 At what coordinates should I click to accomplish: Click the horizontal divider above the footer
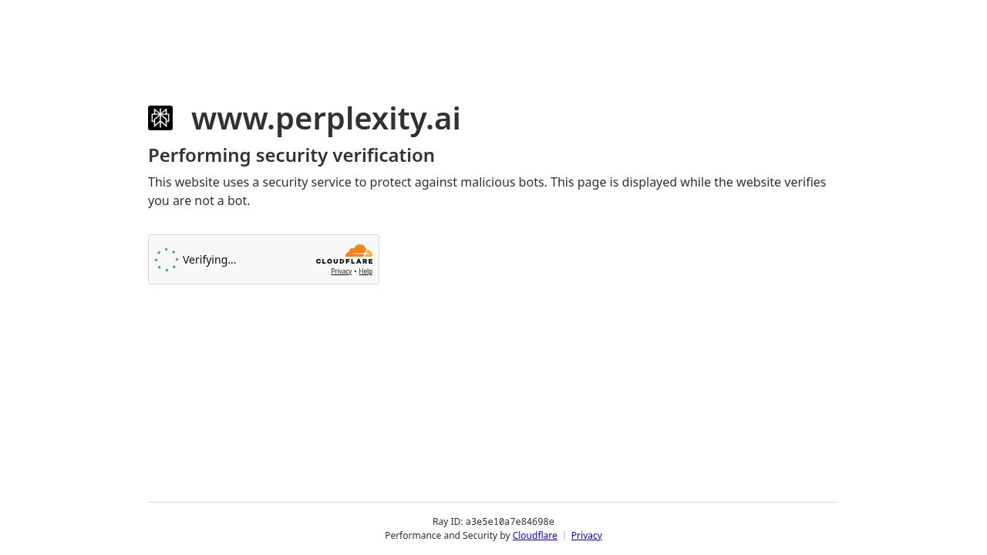pos(493,502)
